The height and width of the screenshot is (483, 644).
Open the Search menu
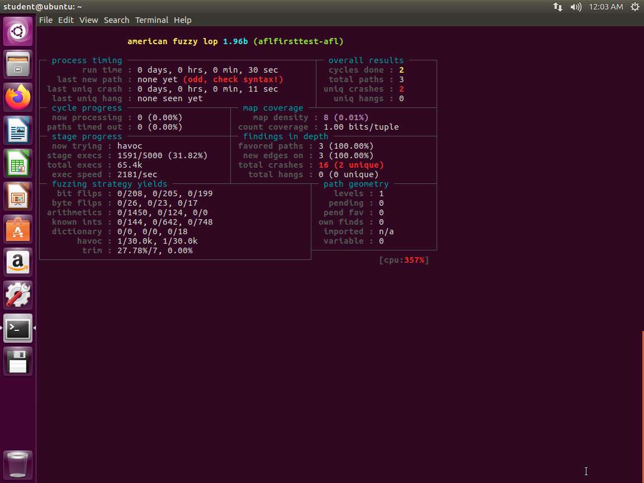116,20
